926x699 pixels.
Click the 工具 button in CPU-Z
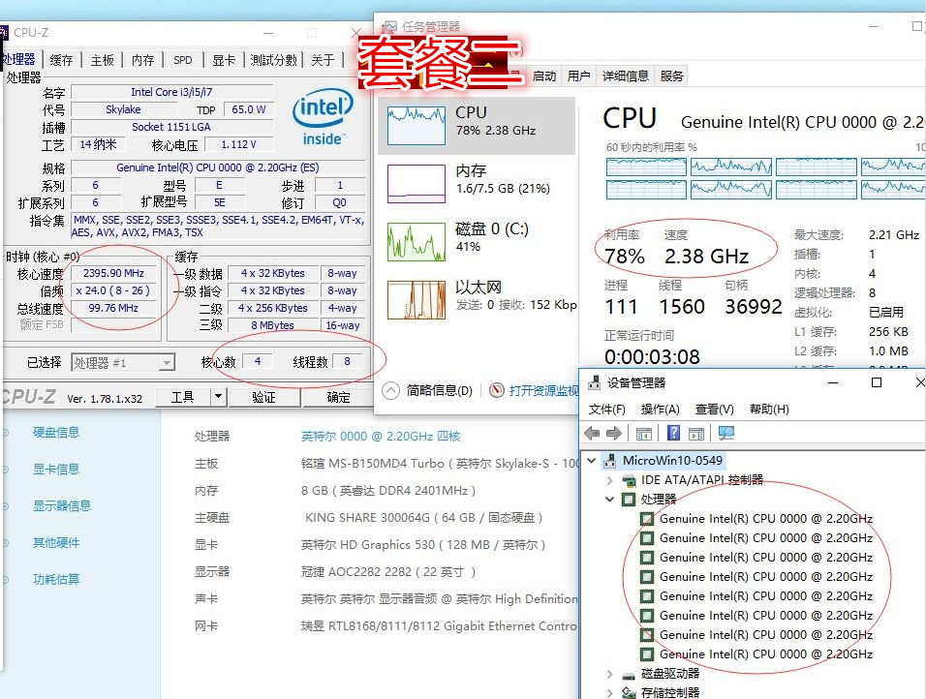click(182, 397)
